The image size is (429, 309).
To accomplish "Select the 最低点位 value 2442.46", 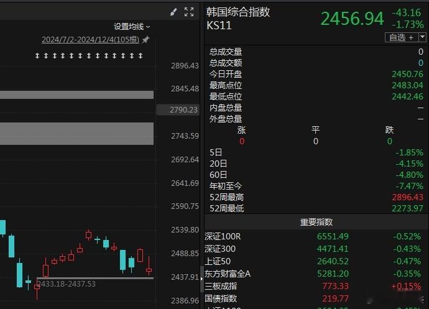I will click(407, 96).
